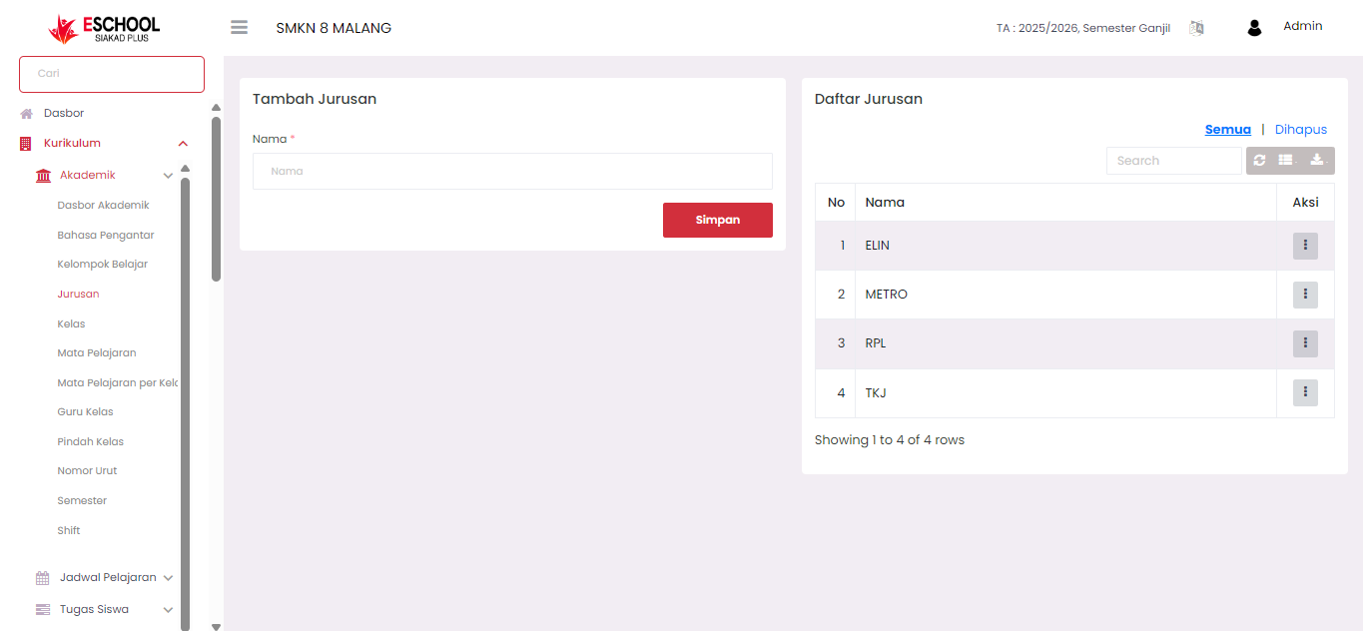Switch to the Dihapus tab
1363x631 pixels.
[1300, 130]
